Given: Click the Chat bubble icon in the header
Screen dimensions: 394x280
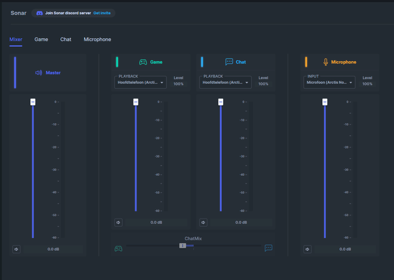Looking at the screenshot, I should coord(229,62).
